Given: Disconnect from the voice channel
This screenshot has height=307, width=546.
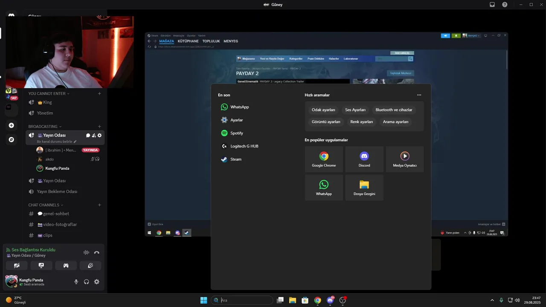Looking at the screenshot, I should point(97,252).
